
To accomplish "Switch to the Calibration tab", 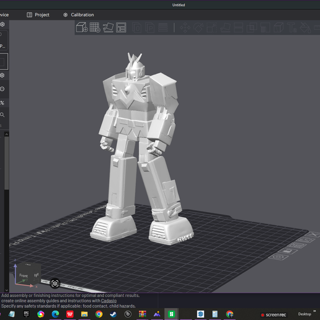I will pos(79,15).
